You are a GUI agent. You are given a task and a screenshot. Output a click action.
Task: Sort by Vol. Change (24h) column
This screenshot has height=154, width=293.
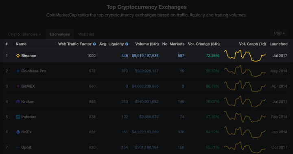[204, 44]
